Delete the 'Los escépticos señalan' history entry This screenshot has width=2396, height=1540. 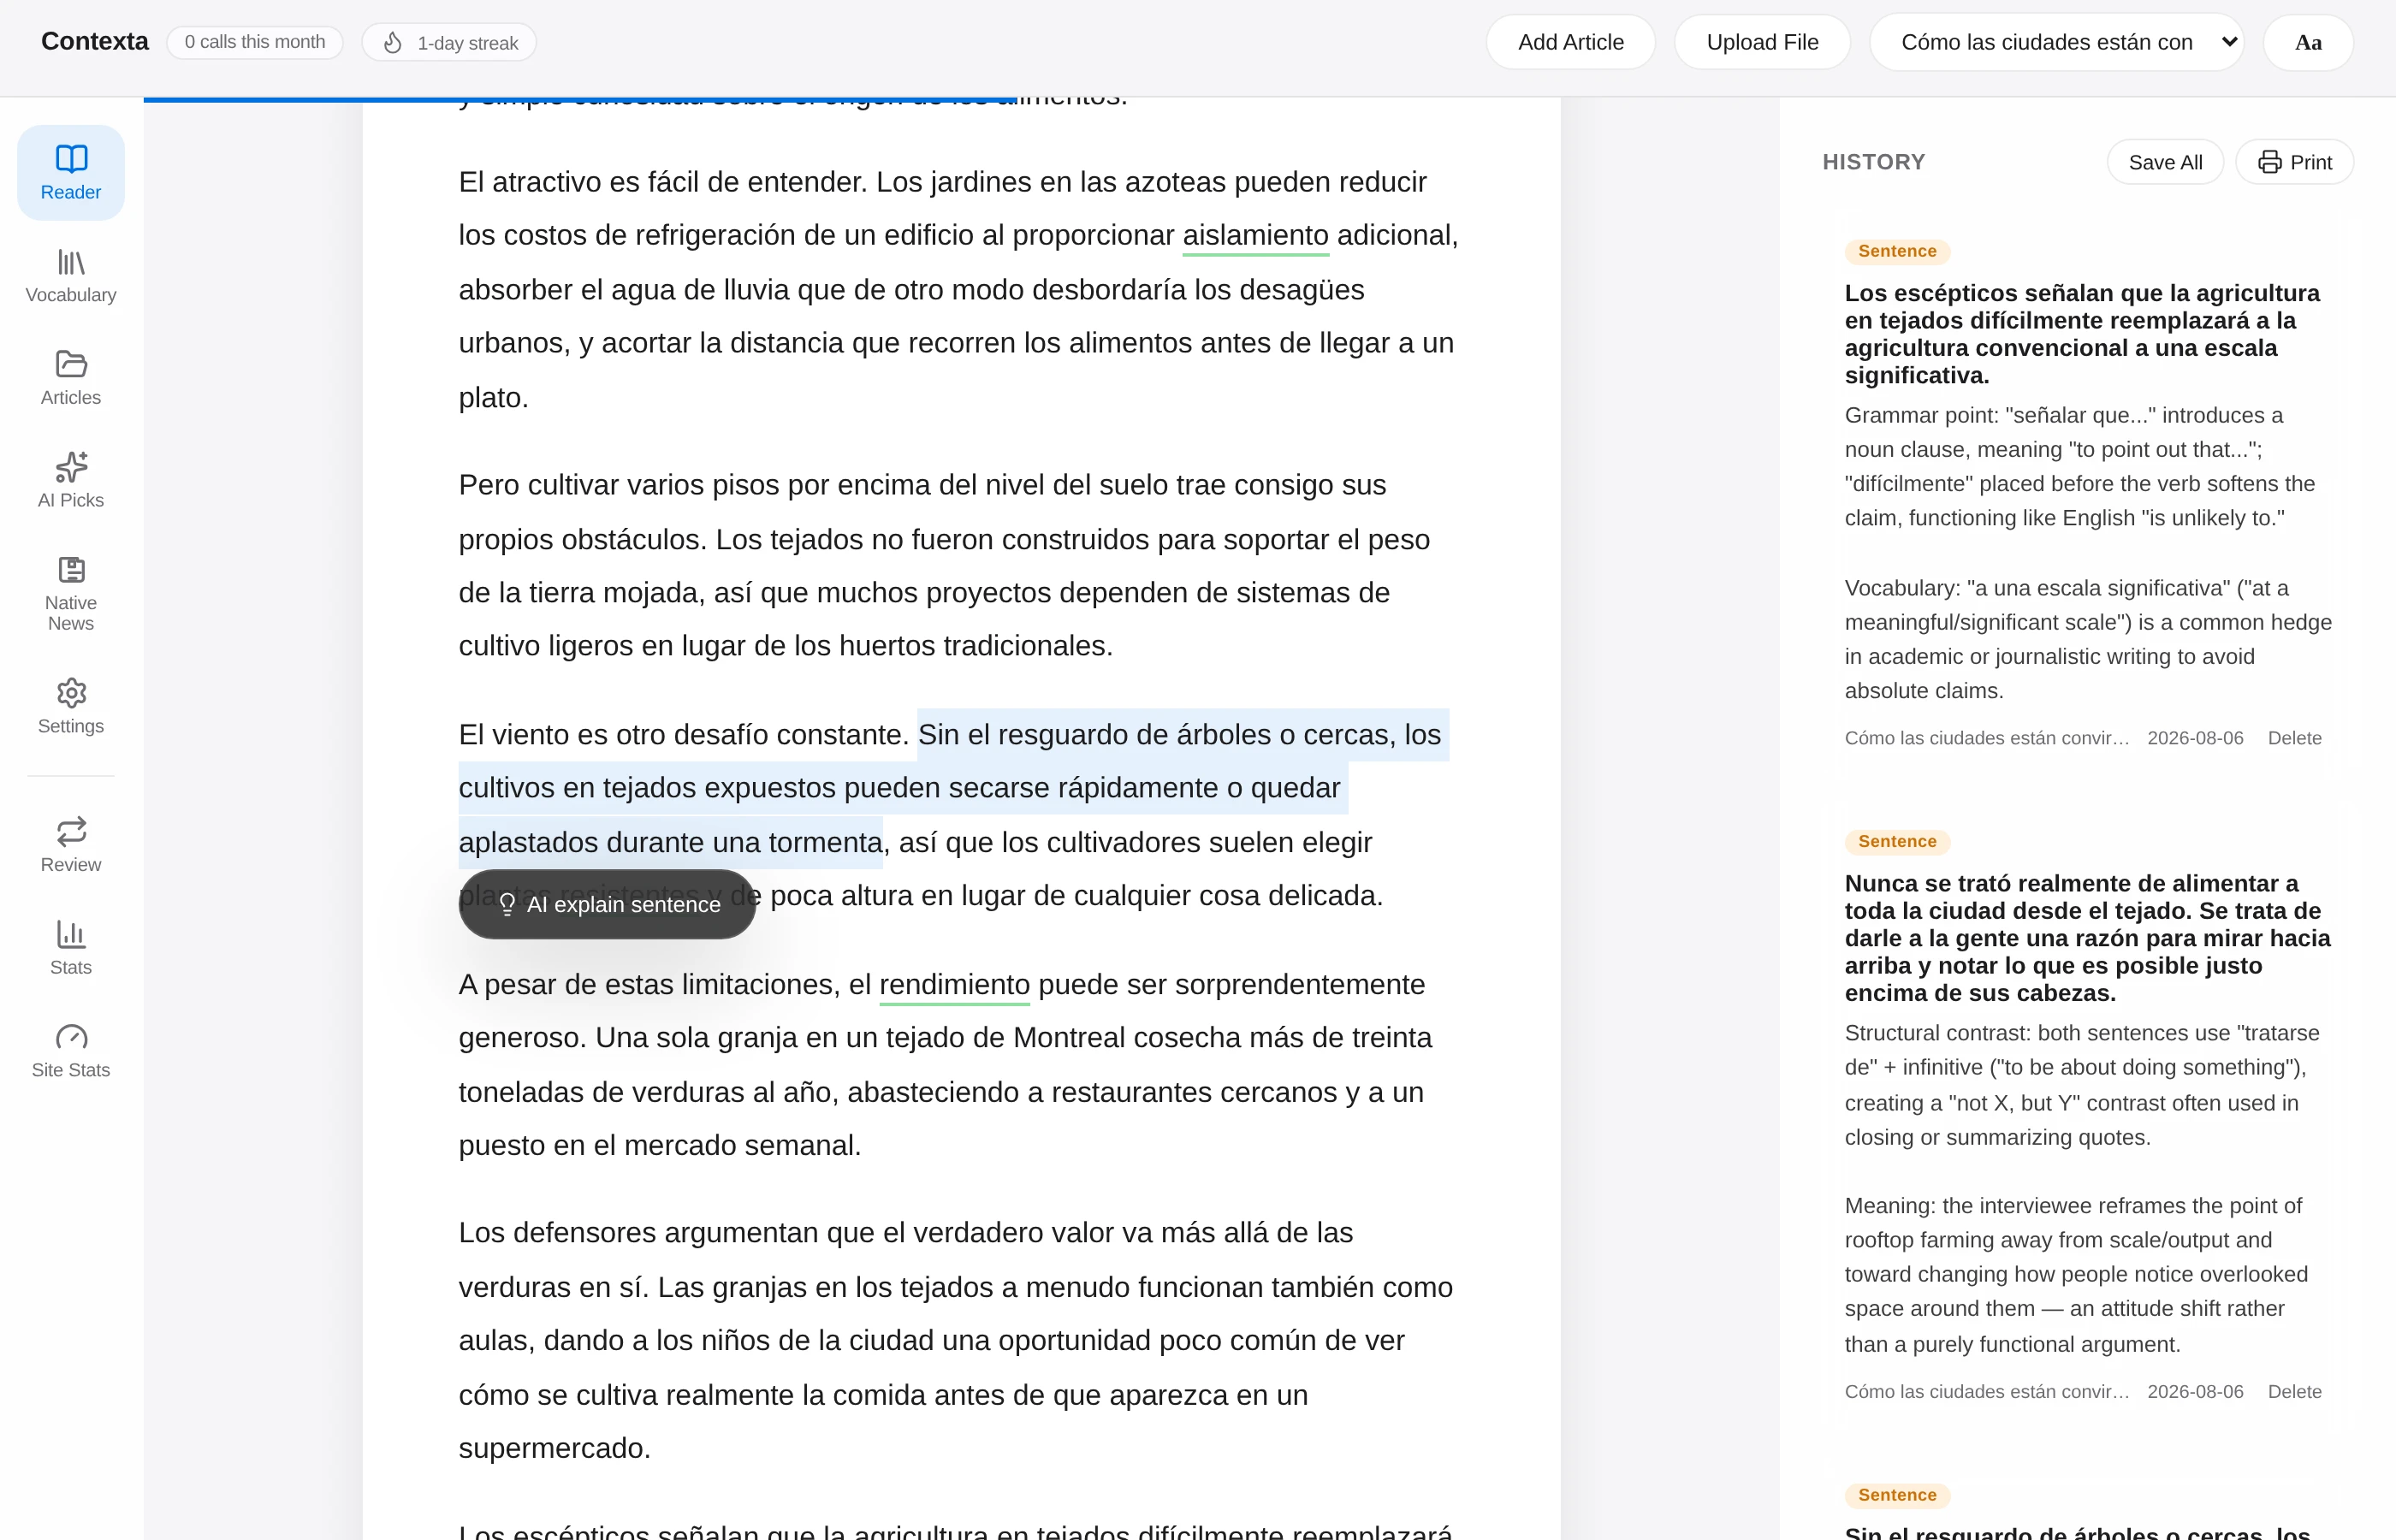[x=2294, y=738]
